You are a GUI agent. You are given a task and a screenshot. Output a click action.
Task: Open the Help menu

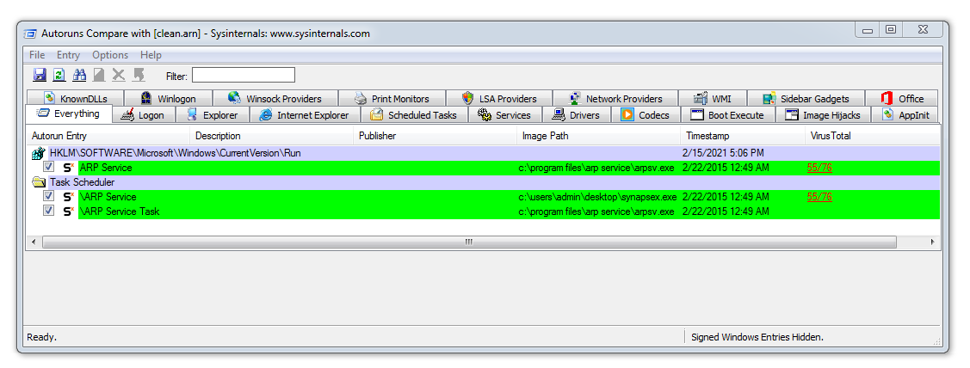point(151,55)
